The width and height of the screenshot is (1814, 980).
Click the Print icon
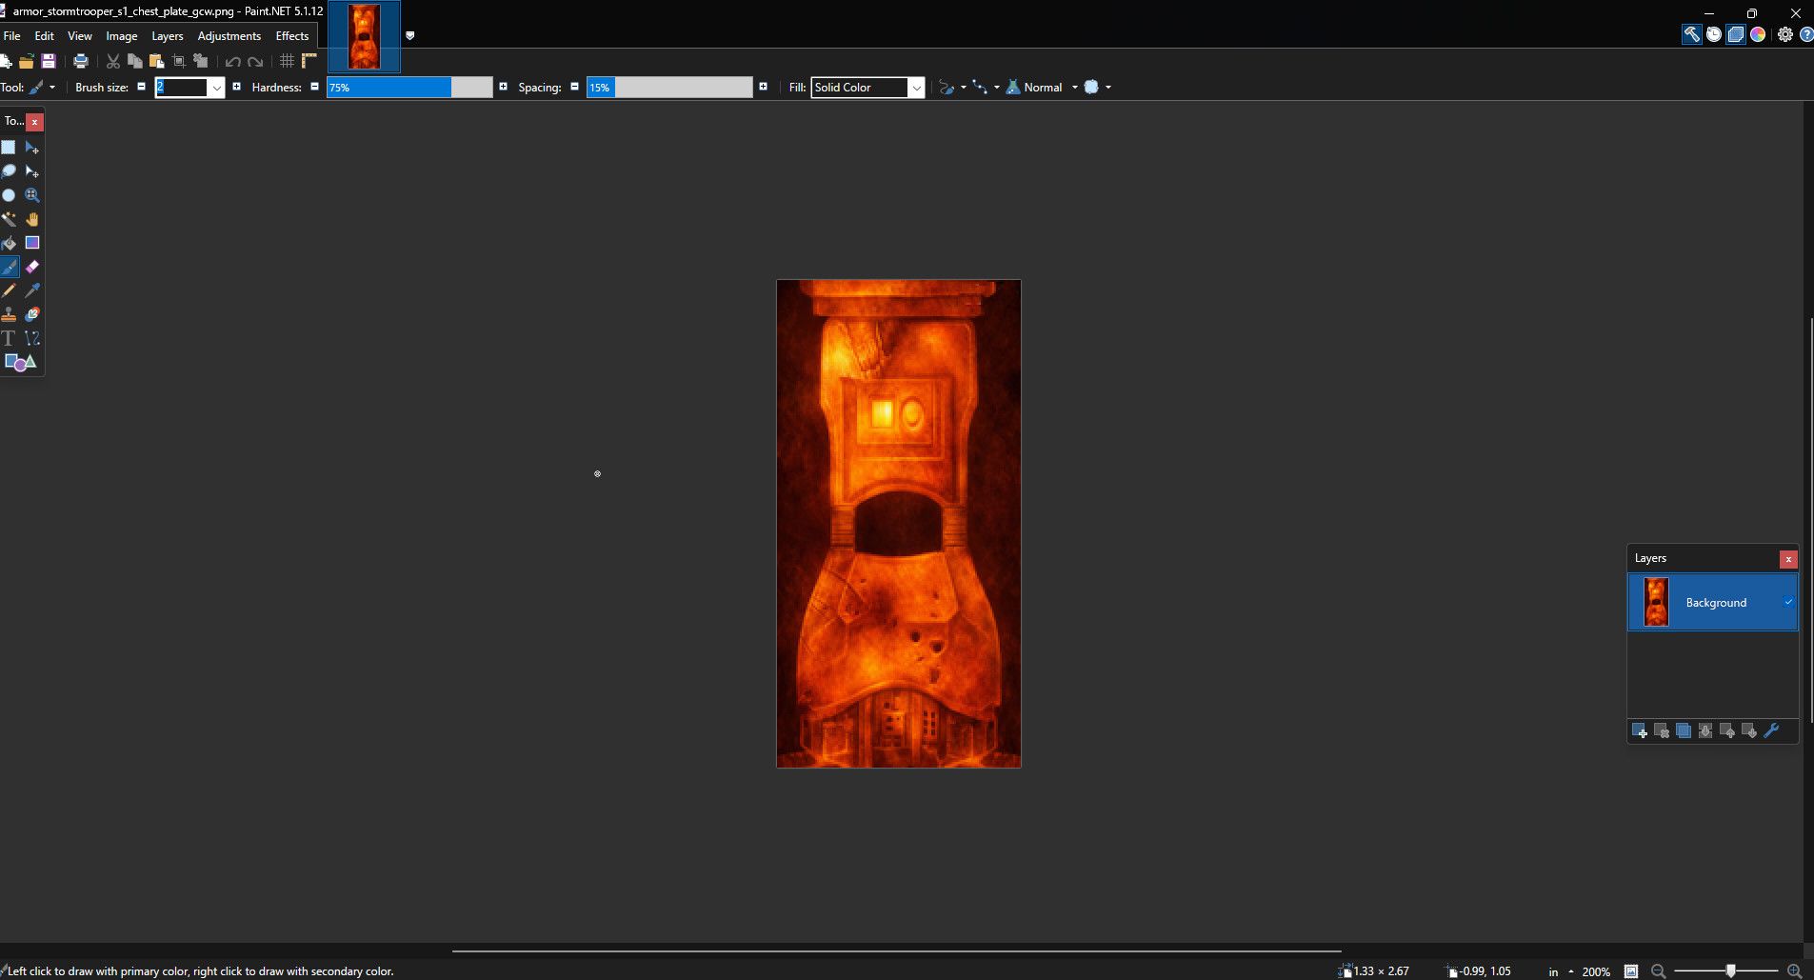(81, 61)
